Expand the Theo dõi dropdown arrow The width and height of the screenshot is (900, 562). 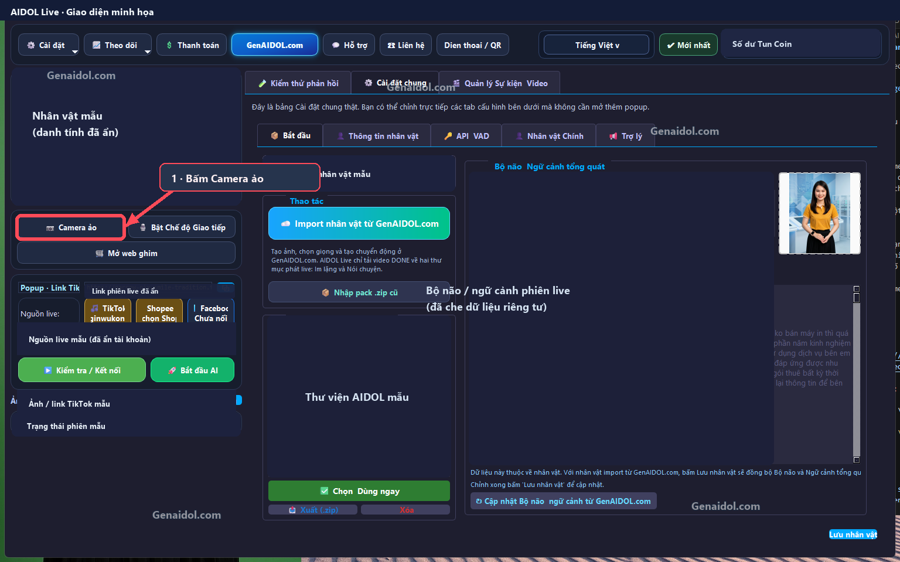147,52
